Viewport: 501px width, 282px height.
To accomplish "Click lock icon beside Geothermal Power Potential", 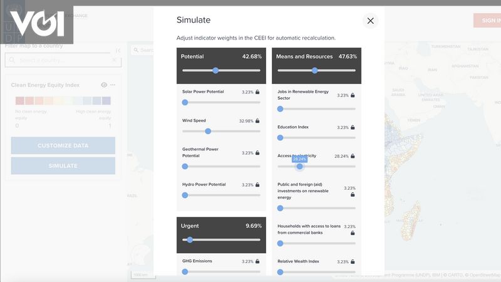I will point(257,153).
